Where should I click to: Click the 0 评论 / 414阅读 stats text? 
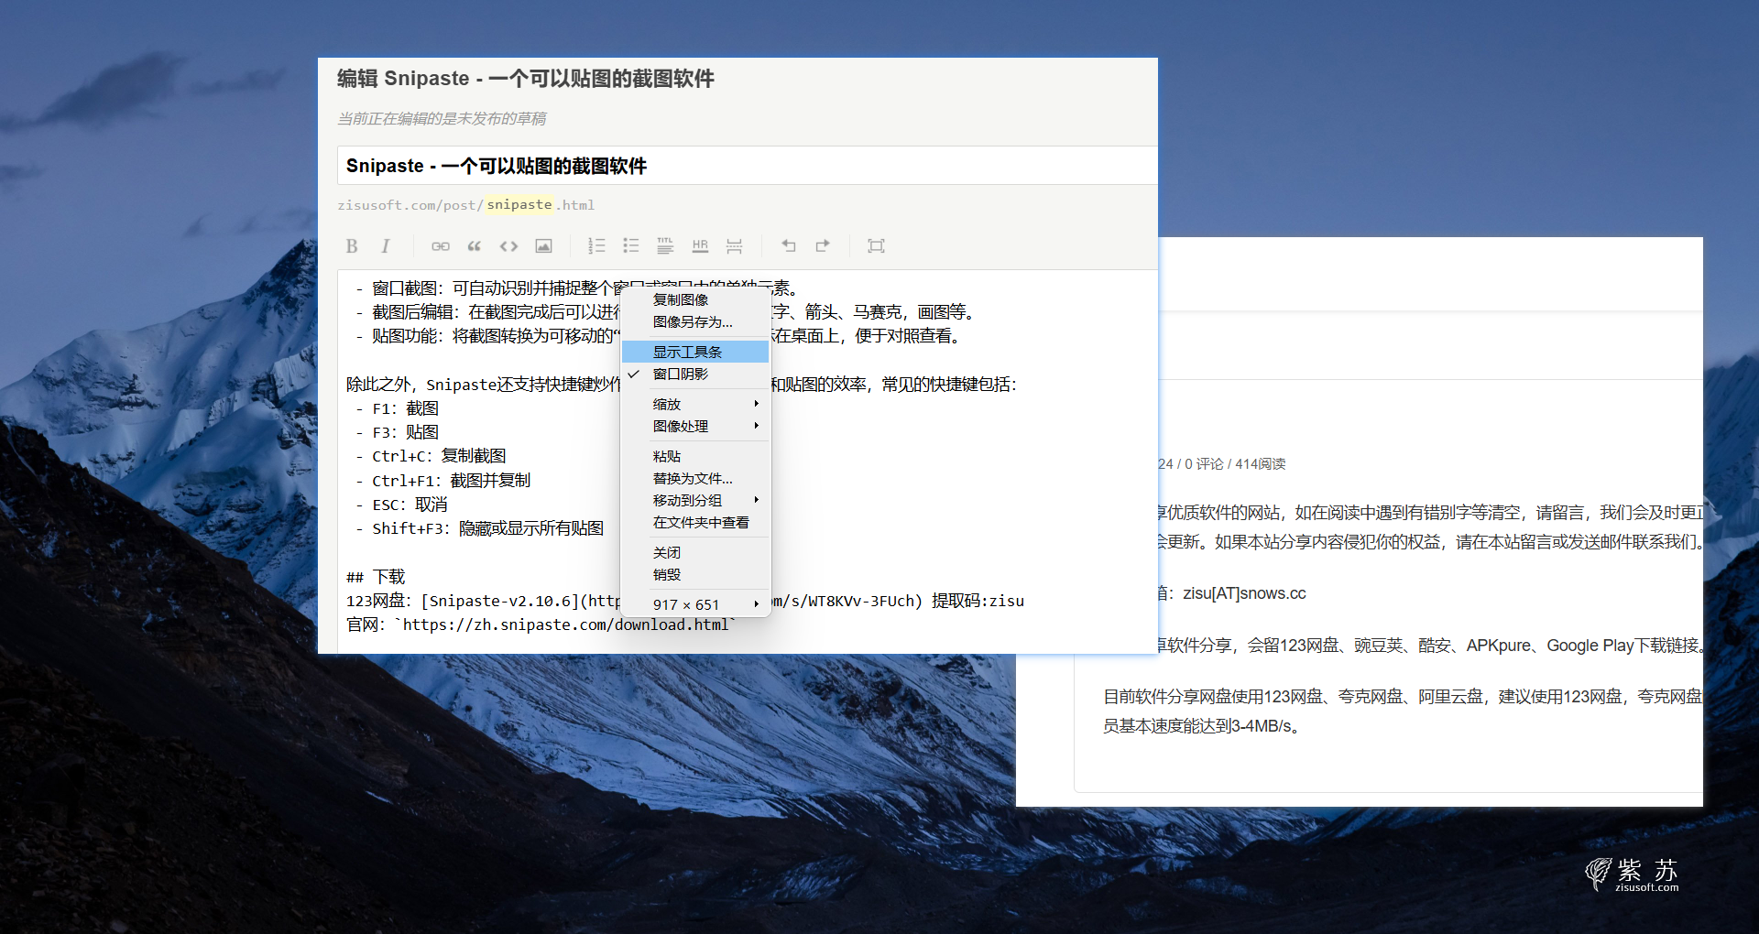[x=1234, y=464]
